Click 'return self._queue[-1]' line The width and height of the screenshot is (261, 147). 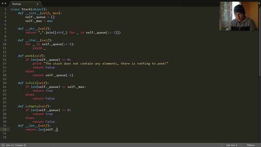pyautogui.click(x=53, y=75)
